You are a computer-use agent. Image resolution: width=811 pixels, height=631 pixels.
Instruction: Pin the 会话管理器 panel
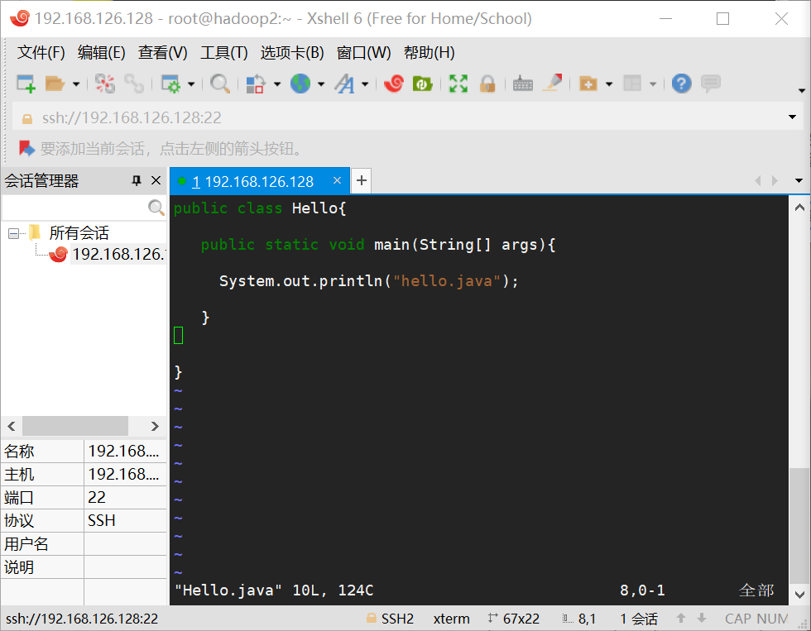click(137, 180)
